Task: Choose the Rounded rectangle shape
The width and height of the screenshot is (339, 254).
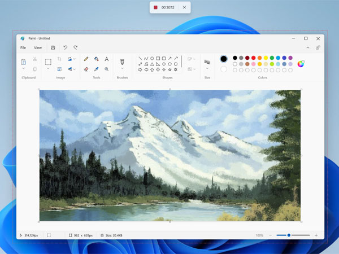Action: [x=164, y=58]
